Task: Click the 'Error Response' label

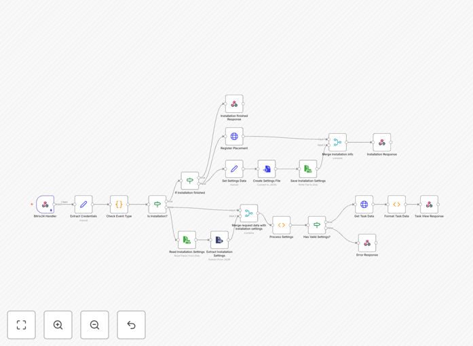Action: [367, 255]
